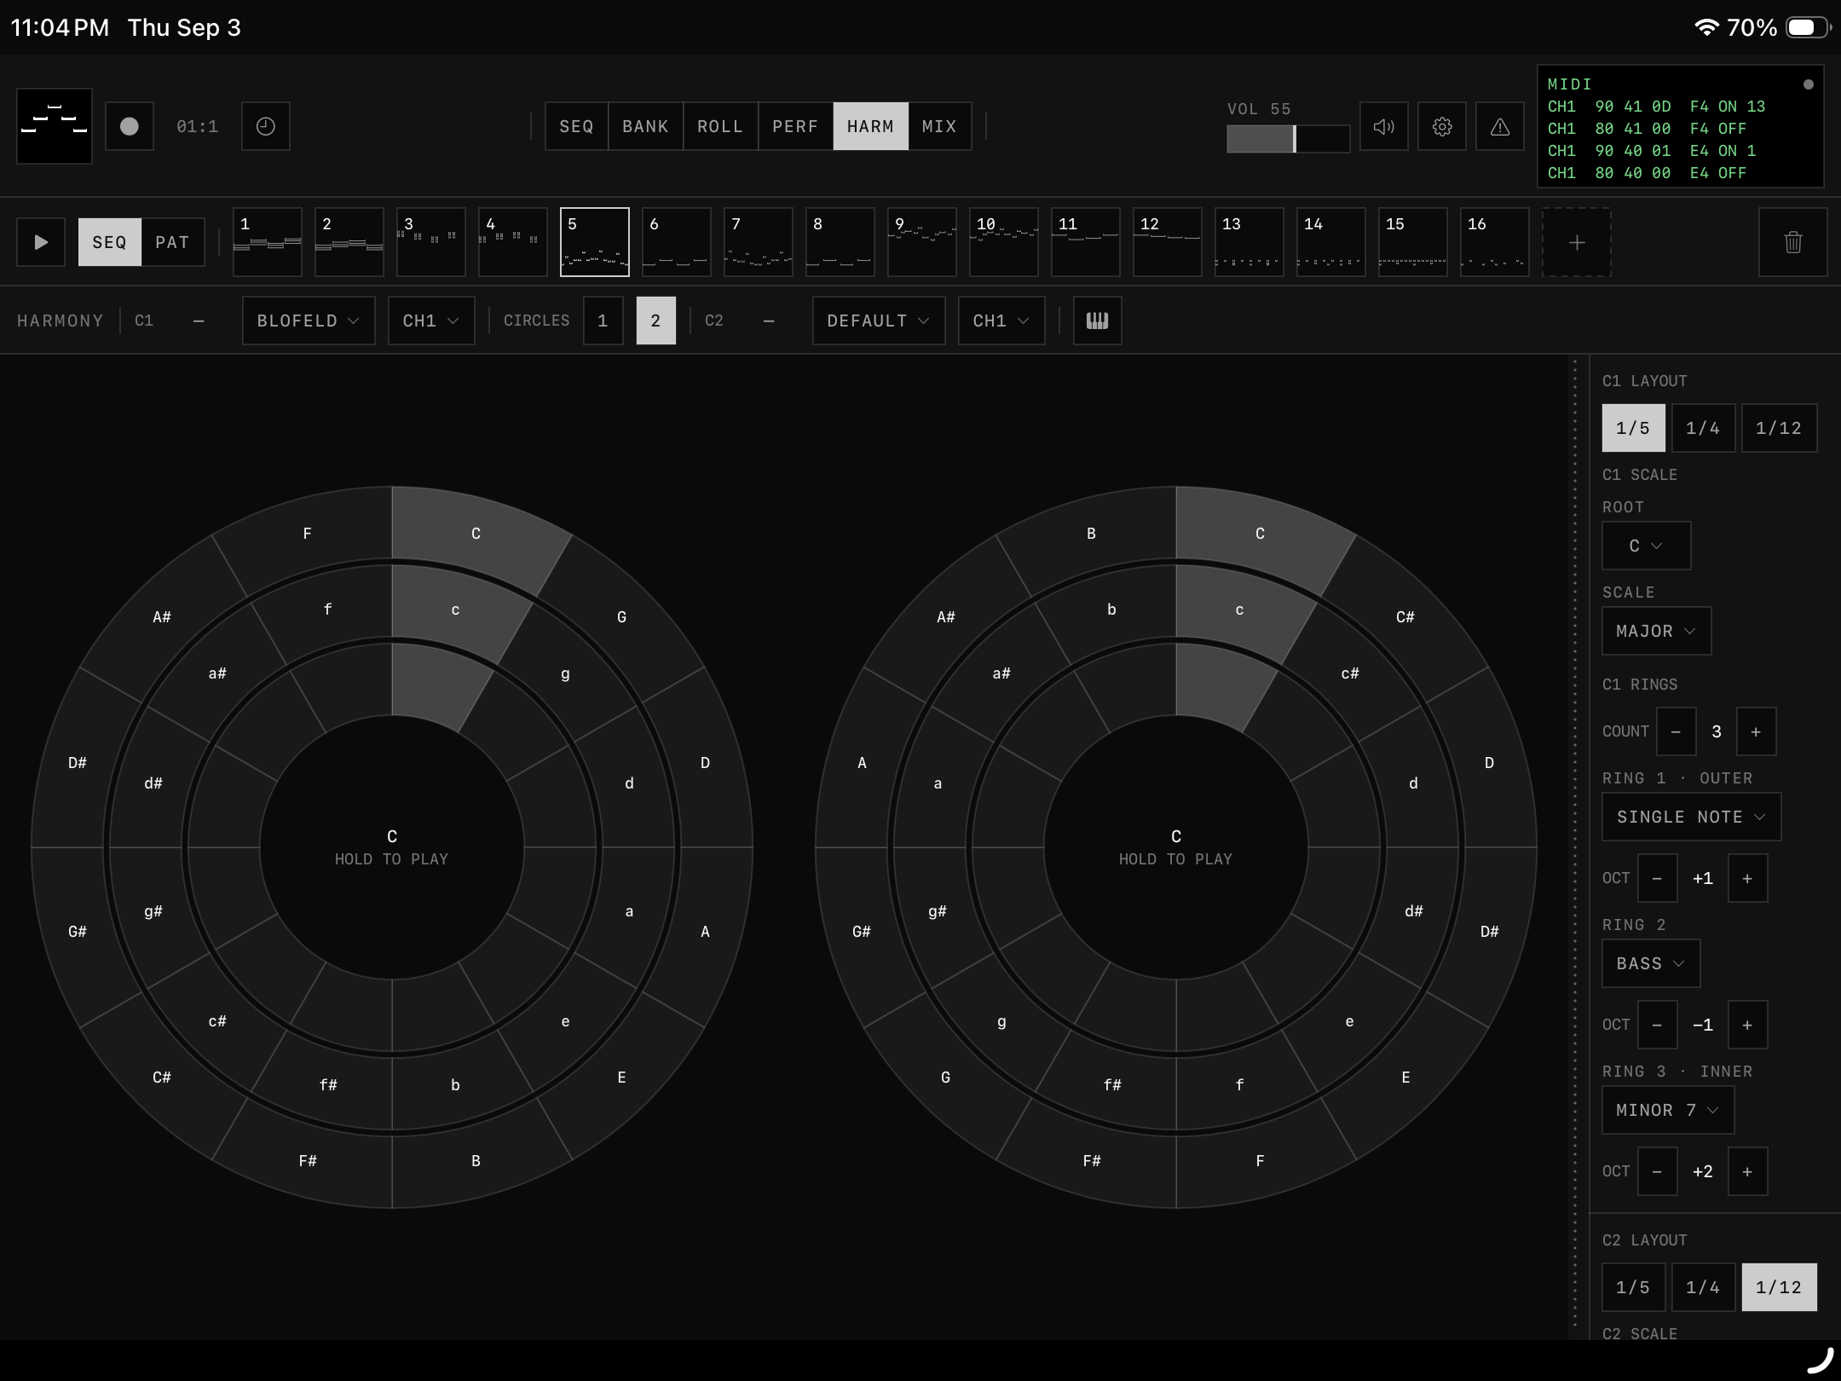This screenshot has height=1381, width=1841.
Task: Hold right circle center C to play
Action: (x=1176, y=847)
